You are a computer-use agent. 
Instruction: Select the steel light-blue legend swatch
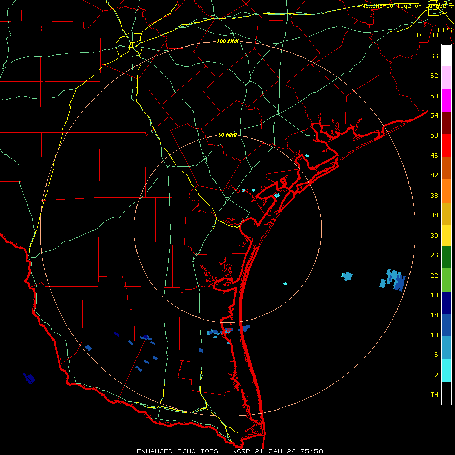tap(446, 348)
